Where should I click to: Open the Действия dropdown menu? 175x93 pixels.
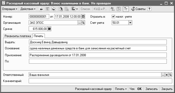[x=28, y=9]
